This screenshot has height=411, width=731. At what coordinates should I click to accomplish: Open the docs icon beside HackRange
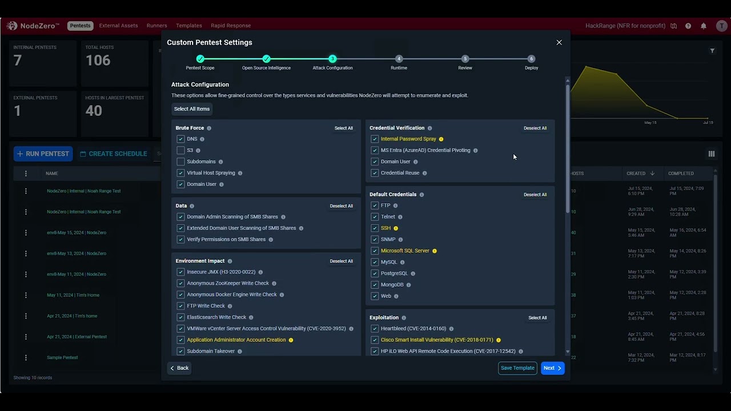(674, 26)
